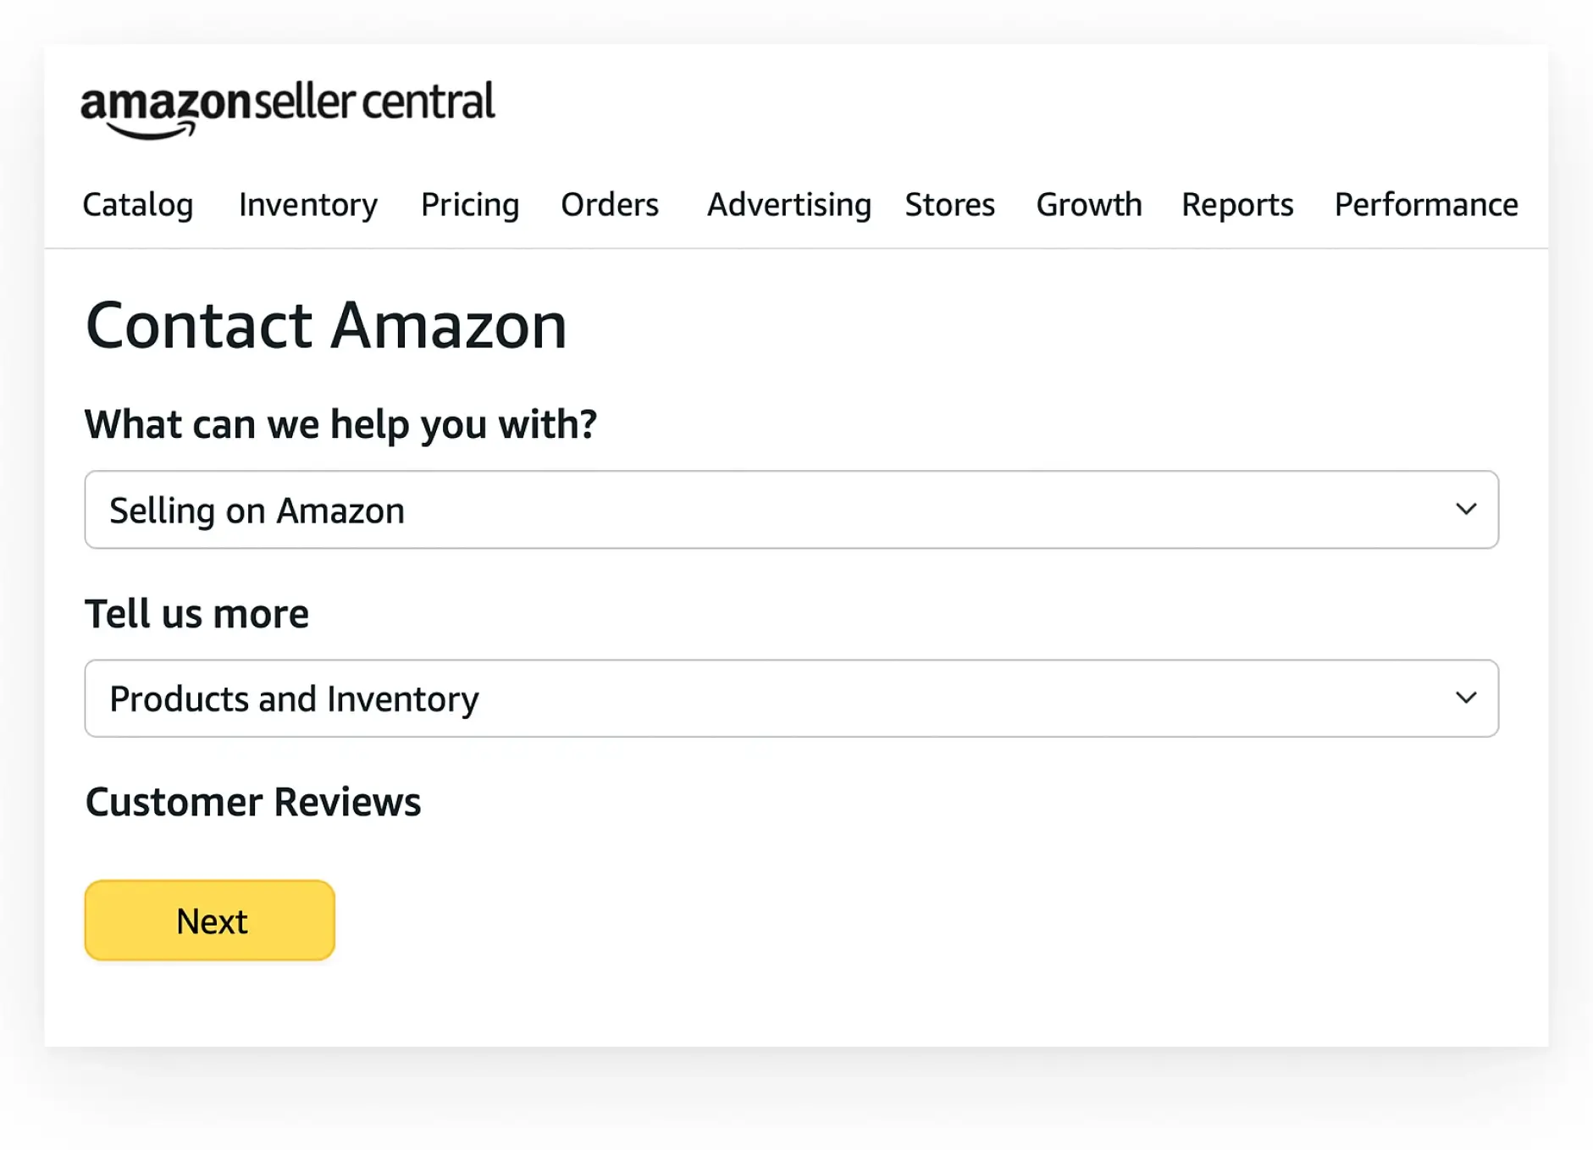Click the currently selected 'Selling on Amazon' value
Screen dimensions: 1593x1150
[x=257, y=510]
